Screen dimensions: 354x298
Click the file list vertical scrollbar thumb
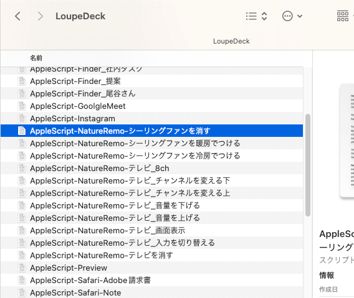(307, 165)
